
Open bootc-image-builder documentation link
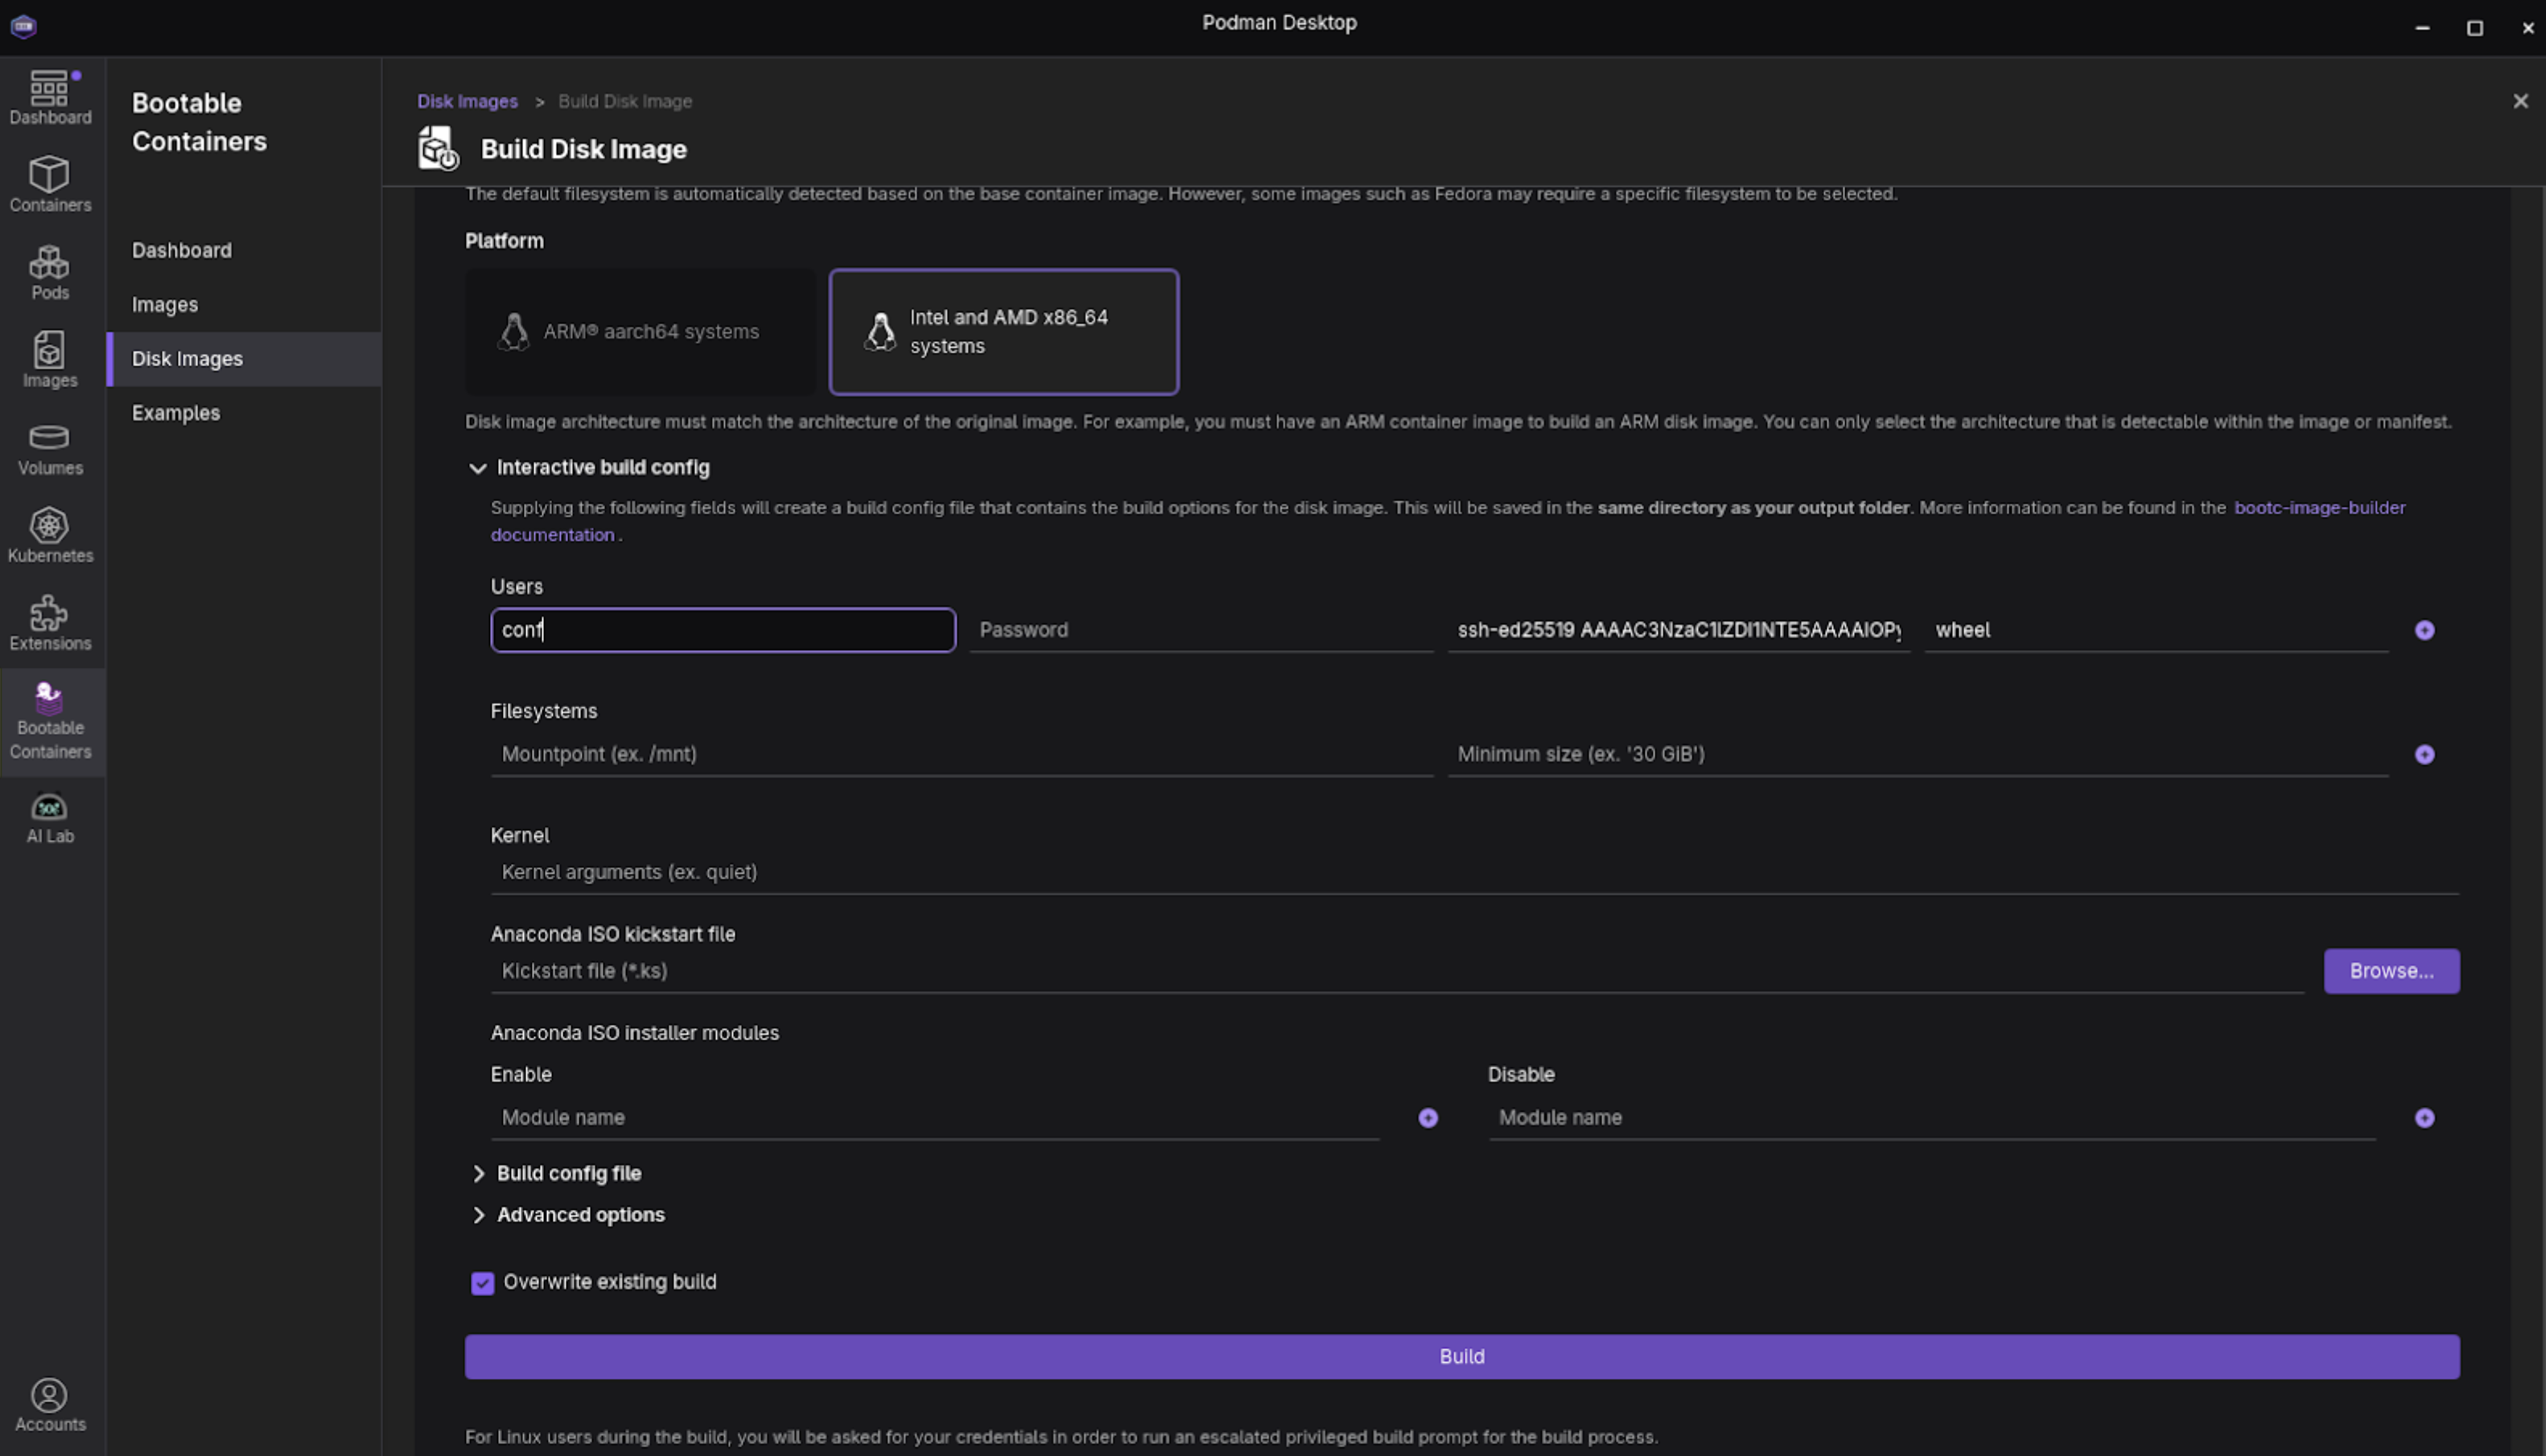click(2318, 508)
